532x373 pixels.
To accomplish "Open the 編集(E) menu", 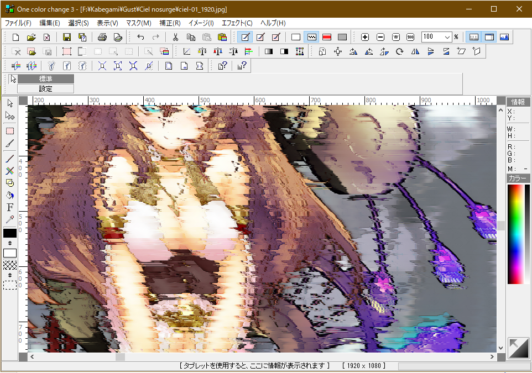I will point(50,23).
